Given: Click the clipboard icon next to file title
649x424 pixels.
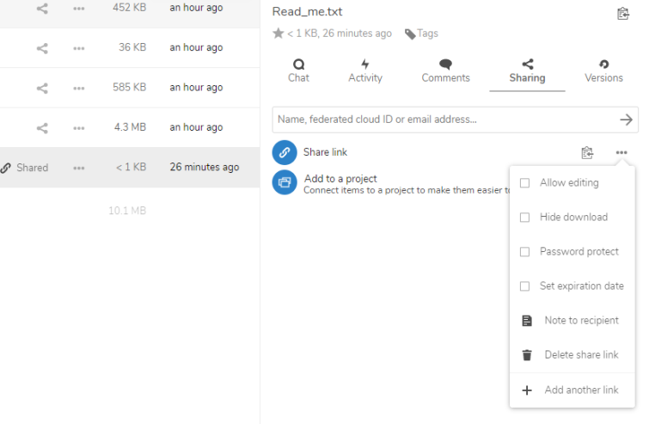Looking at the screenshot, I should point(623,13).
